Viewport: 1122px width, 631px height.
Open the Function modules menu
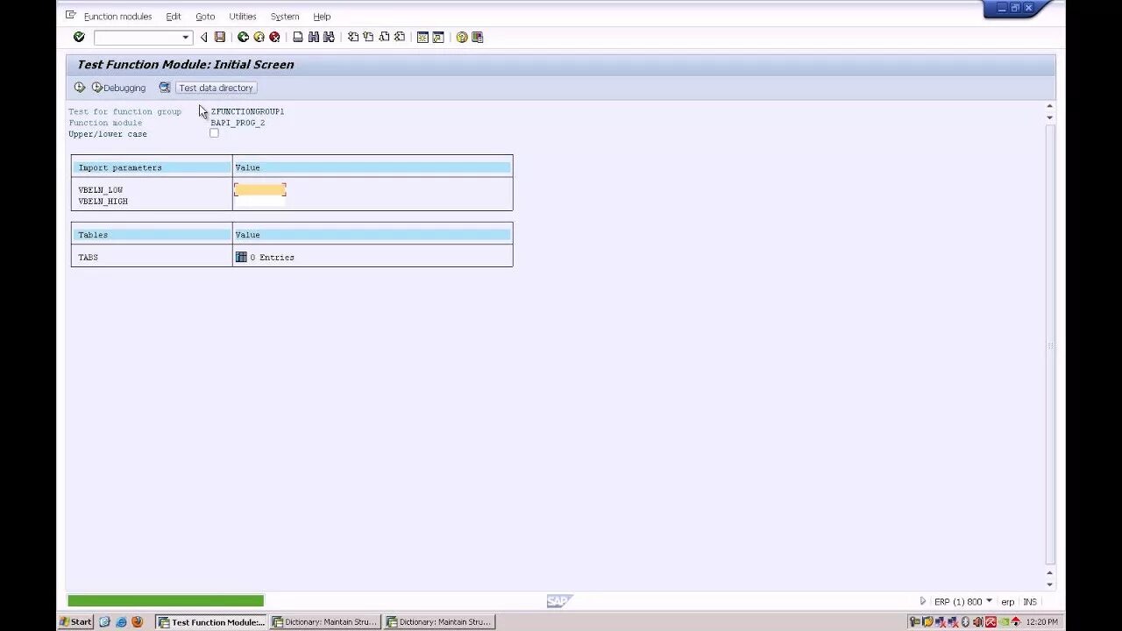click(117, 16)
